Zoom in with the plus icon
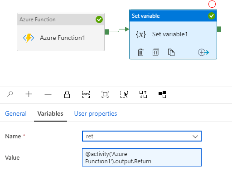The width and height of the screenshot is (232, 171). click(x=29, y=94)
